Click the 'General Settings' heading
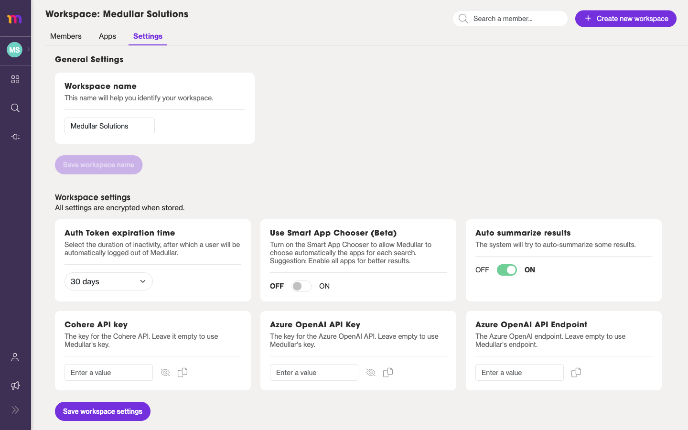 point(89,59)
